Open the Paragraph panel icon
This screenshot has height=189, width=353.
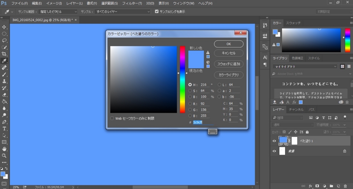[265, 65]
